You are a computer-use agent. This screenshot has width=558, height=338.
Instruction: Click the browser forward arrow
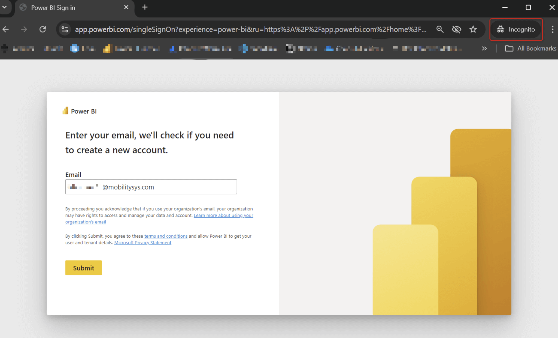click(x=24, y=29)
